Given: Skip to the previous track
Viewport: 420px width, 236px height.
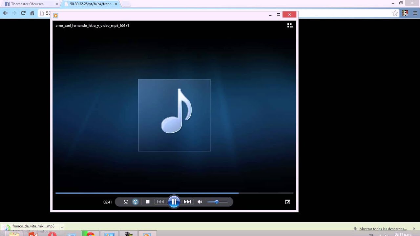Looking at the screenshot, I should tap(160, 202).
